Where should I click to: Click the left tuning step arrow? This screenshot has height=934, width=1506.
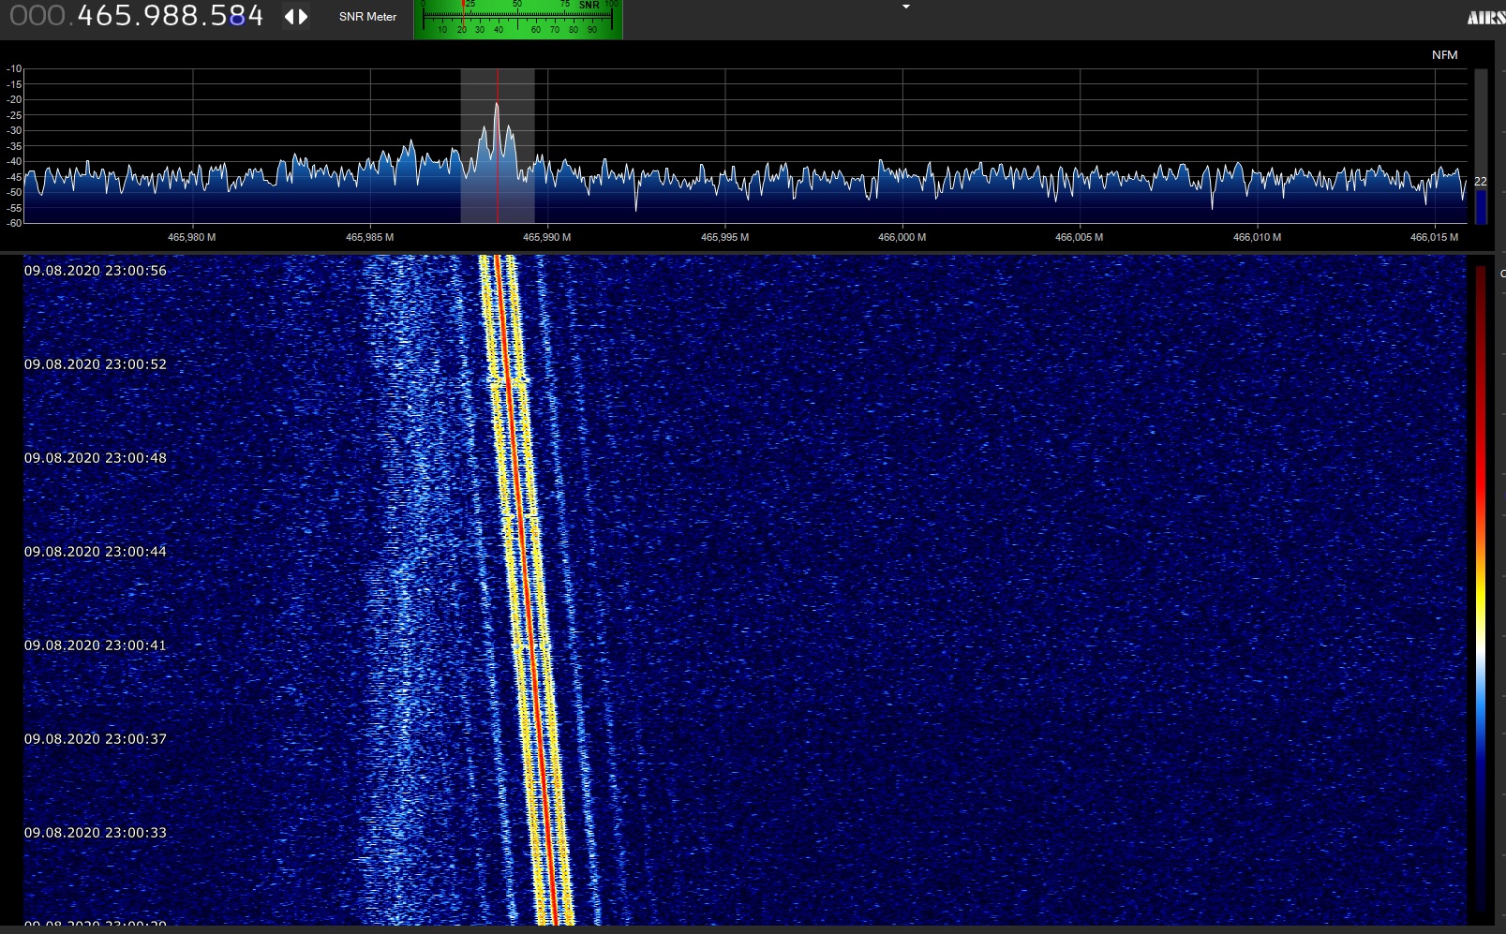(290, 17)
